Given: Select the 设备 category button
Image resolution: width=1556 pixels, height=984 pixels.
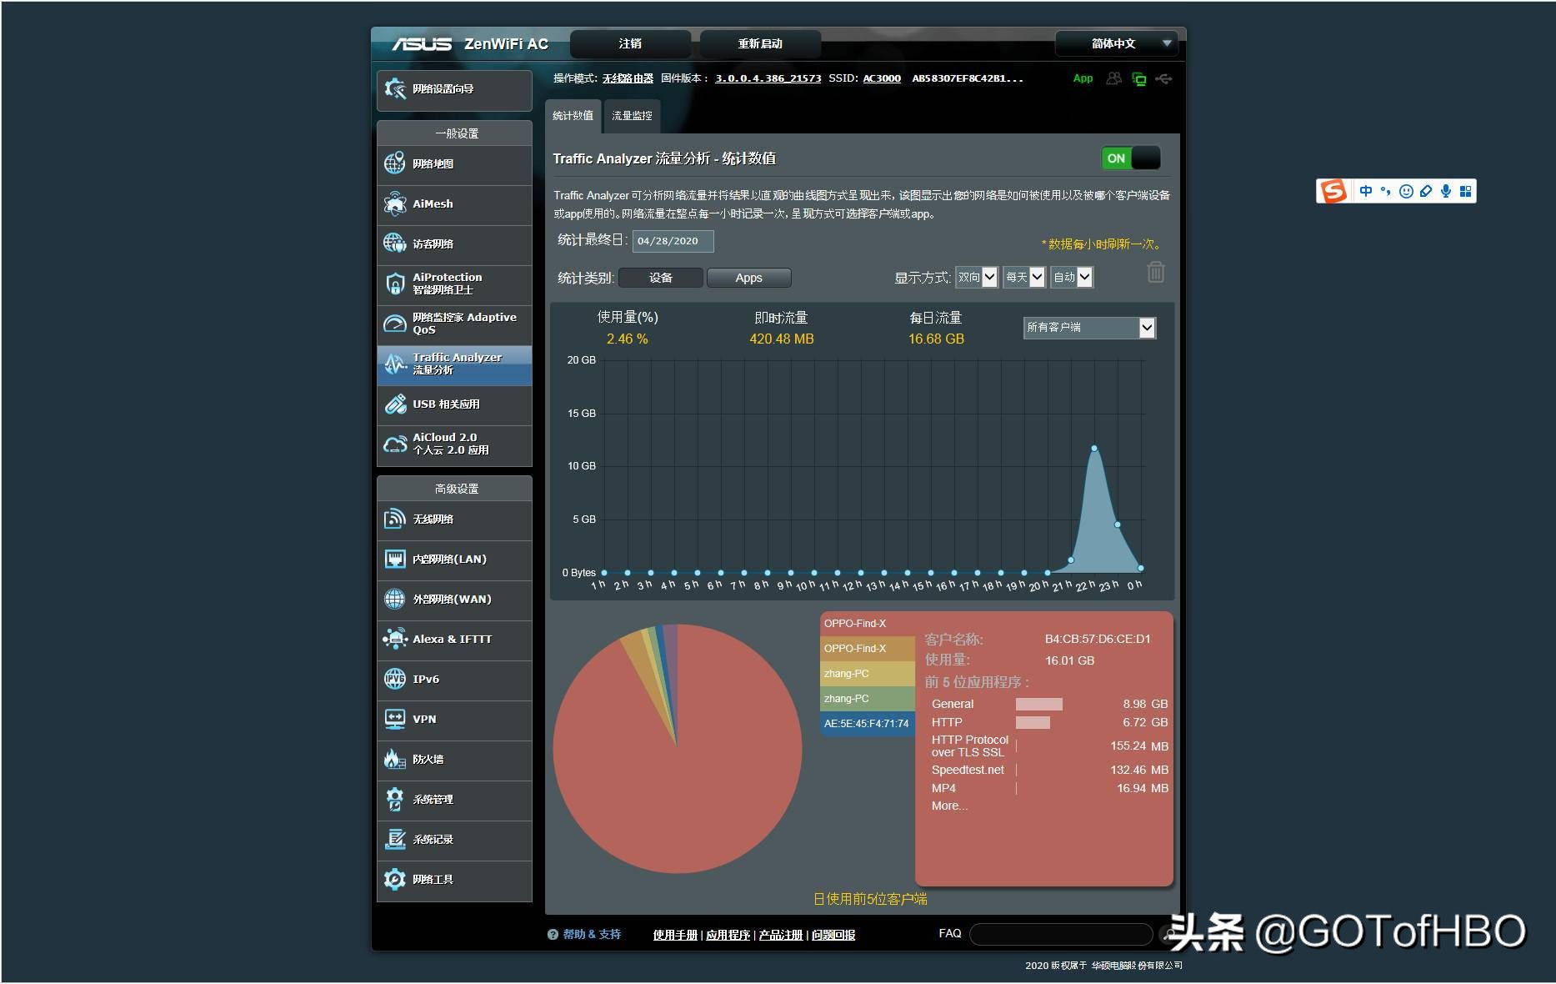Looking at the screenshot, I should tap(661, 278).
